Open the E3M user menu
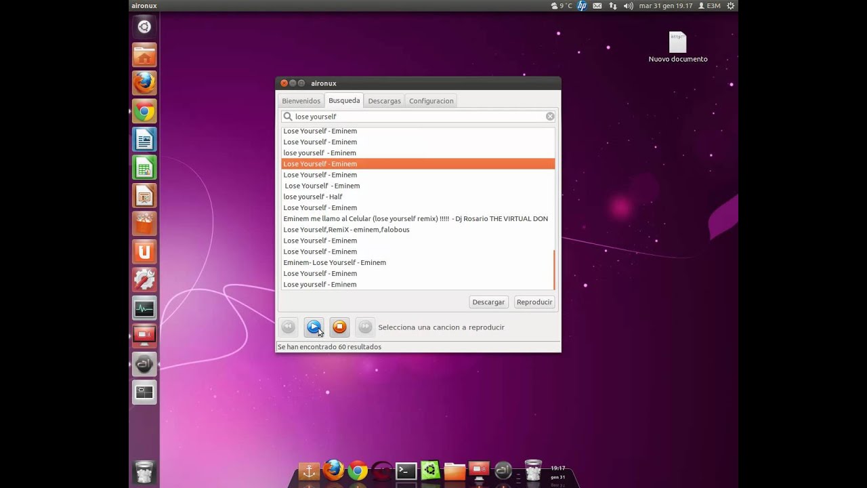 click(x=709, y=5)
